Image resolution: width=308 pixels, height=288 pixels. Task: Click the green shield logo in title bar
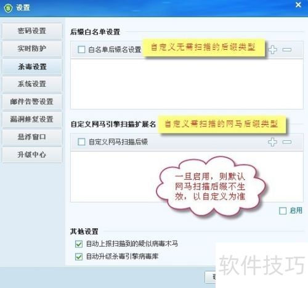pos(8,8)
